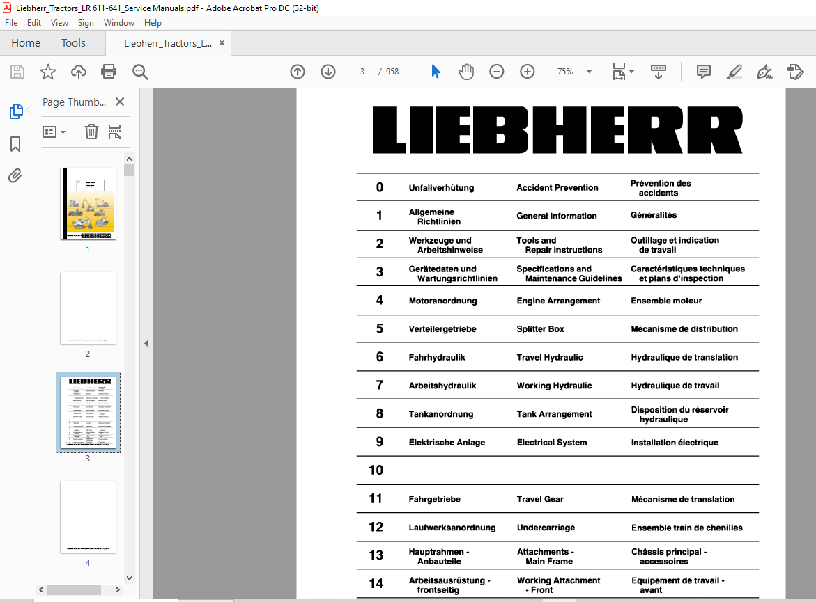Open the Find text search tool
This screenshot has height=602, width=816.
140,72
